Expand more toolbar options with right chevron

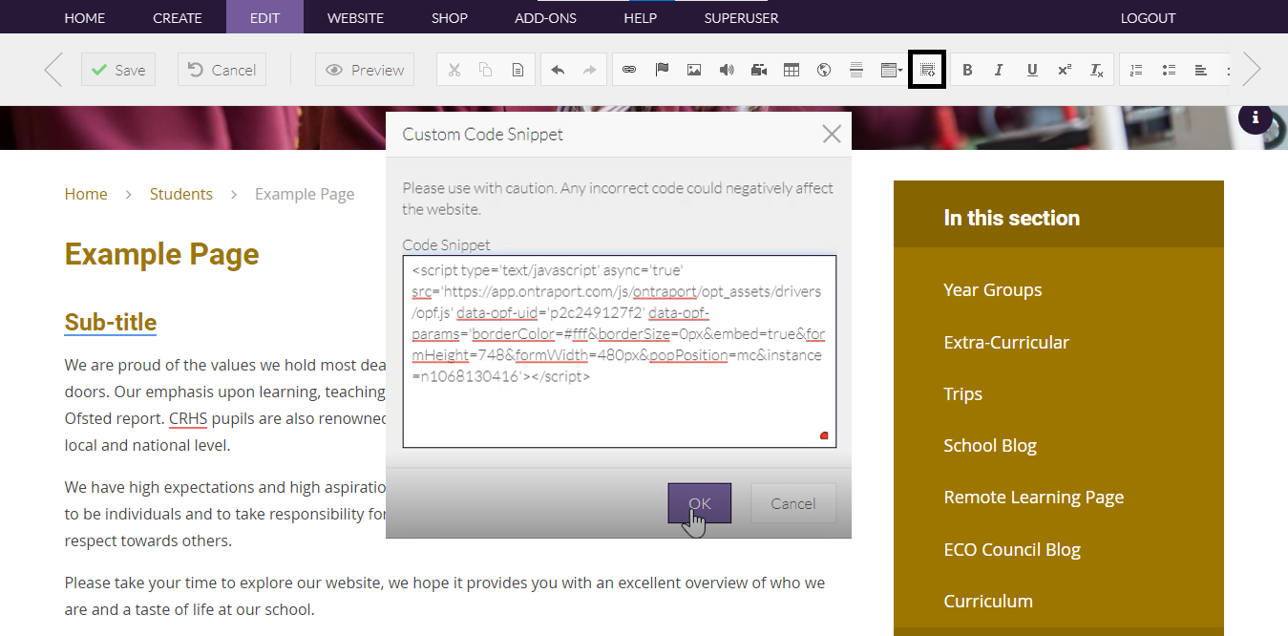click(x=1252, y=69)
